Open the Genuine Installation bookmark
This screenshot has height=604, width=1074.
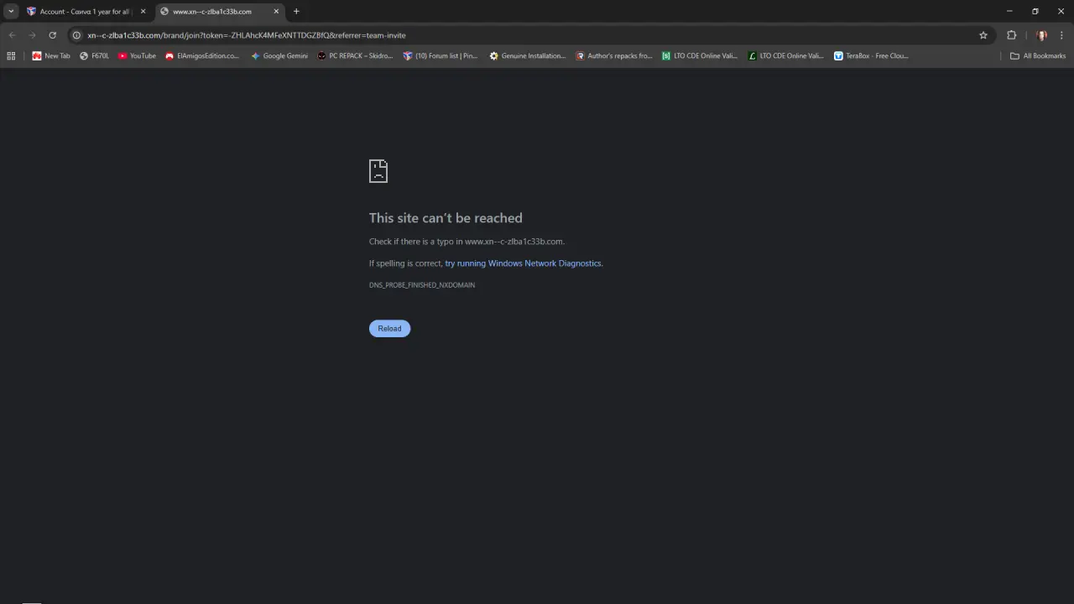(x=528, y=56)
